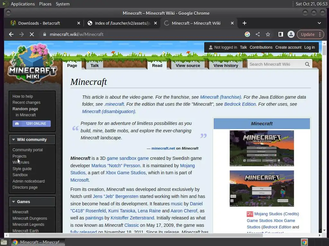Viewport: 329px width, 246px height.
Task: Open the tab search dropdown chevron
Action: point(319,23)
